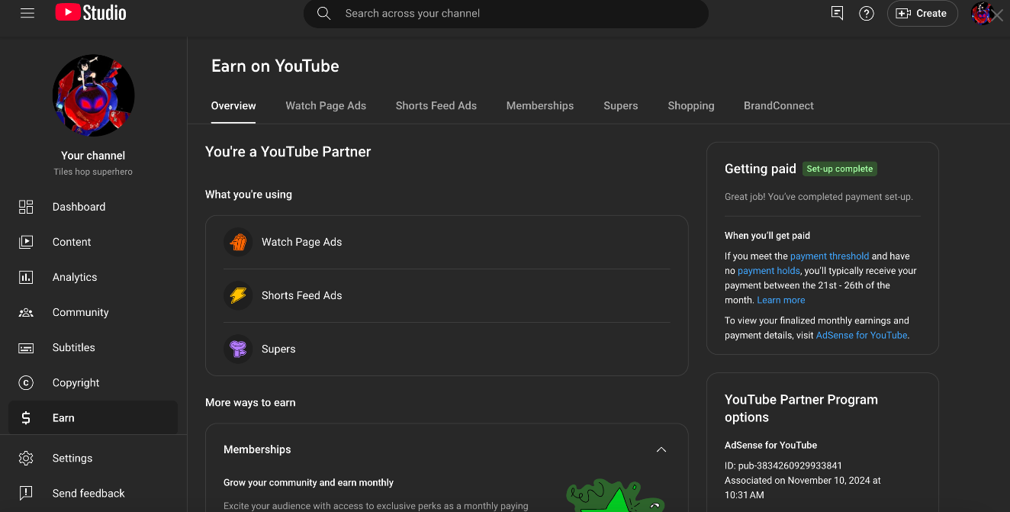Open Content from the sidebar
This screenshot has width=1010, height=512.
(93, 242)
